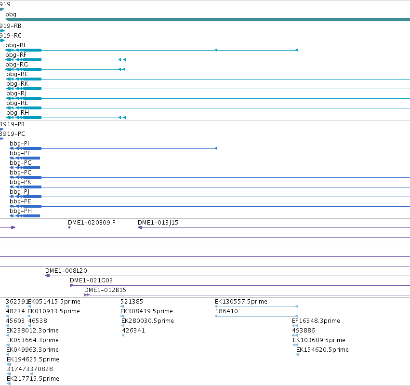Click the thick coding block of bbg-PF
This screenshot has width=410, height=386.
(x=31, y=158)
